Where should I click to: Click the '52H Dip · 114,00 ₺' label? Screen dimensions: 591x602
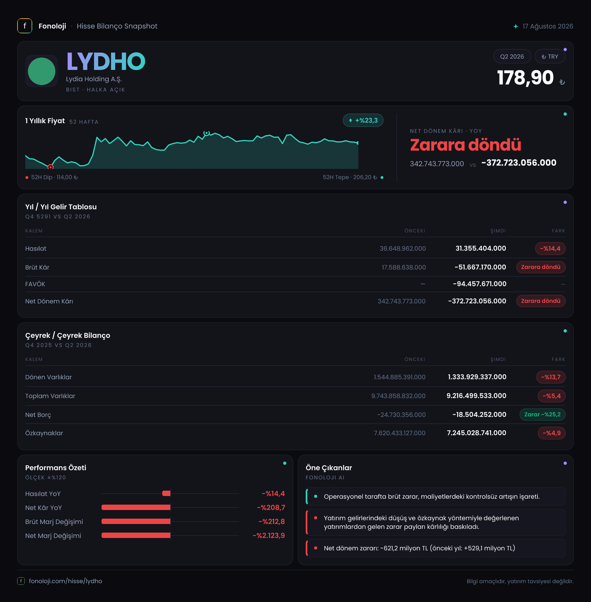click(54, 177)
